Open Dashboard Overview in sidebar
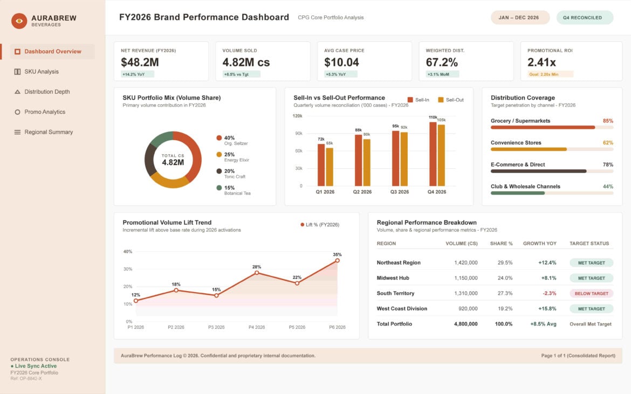The height and width of the screenshot is (394, 631). [x=52, y=51]
